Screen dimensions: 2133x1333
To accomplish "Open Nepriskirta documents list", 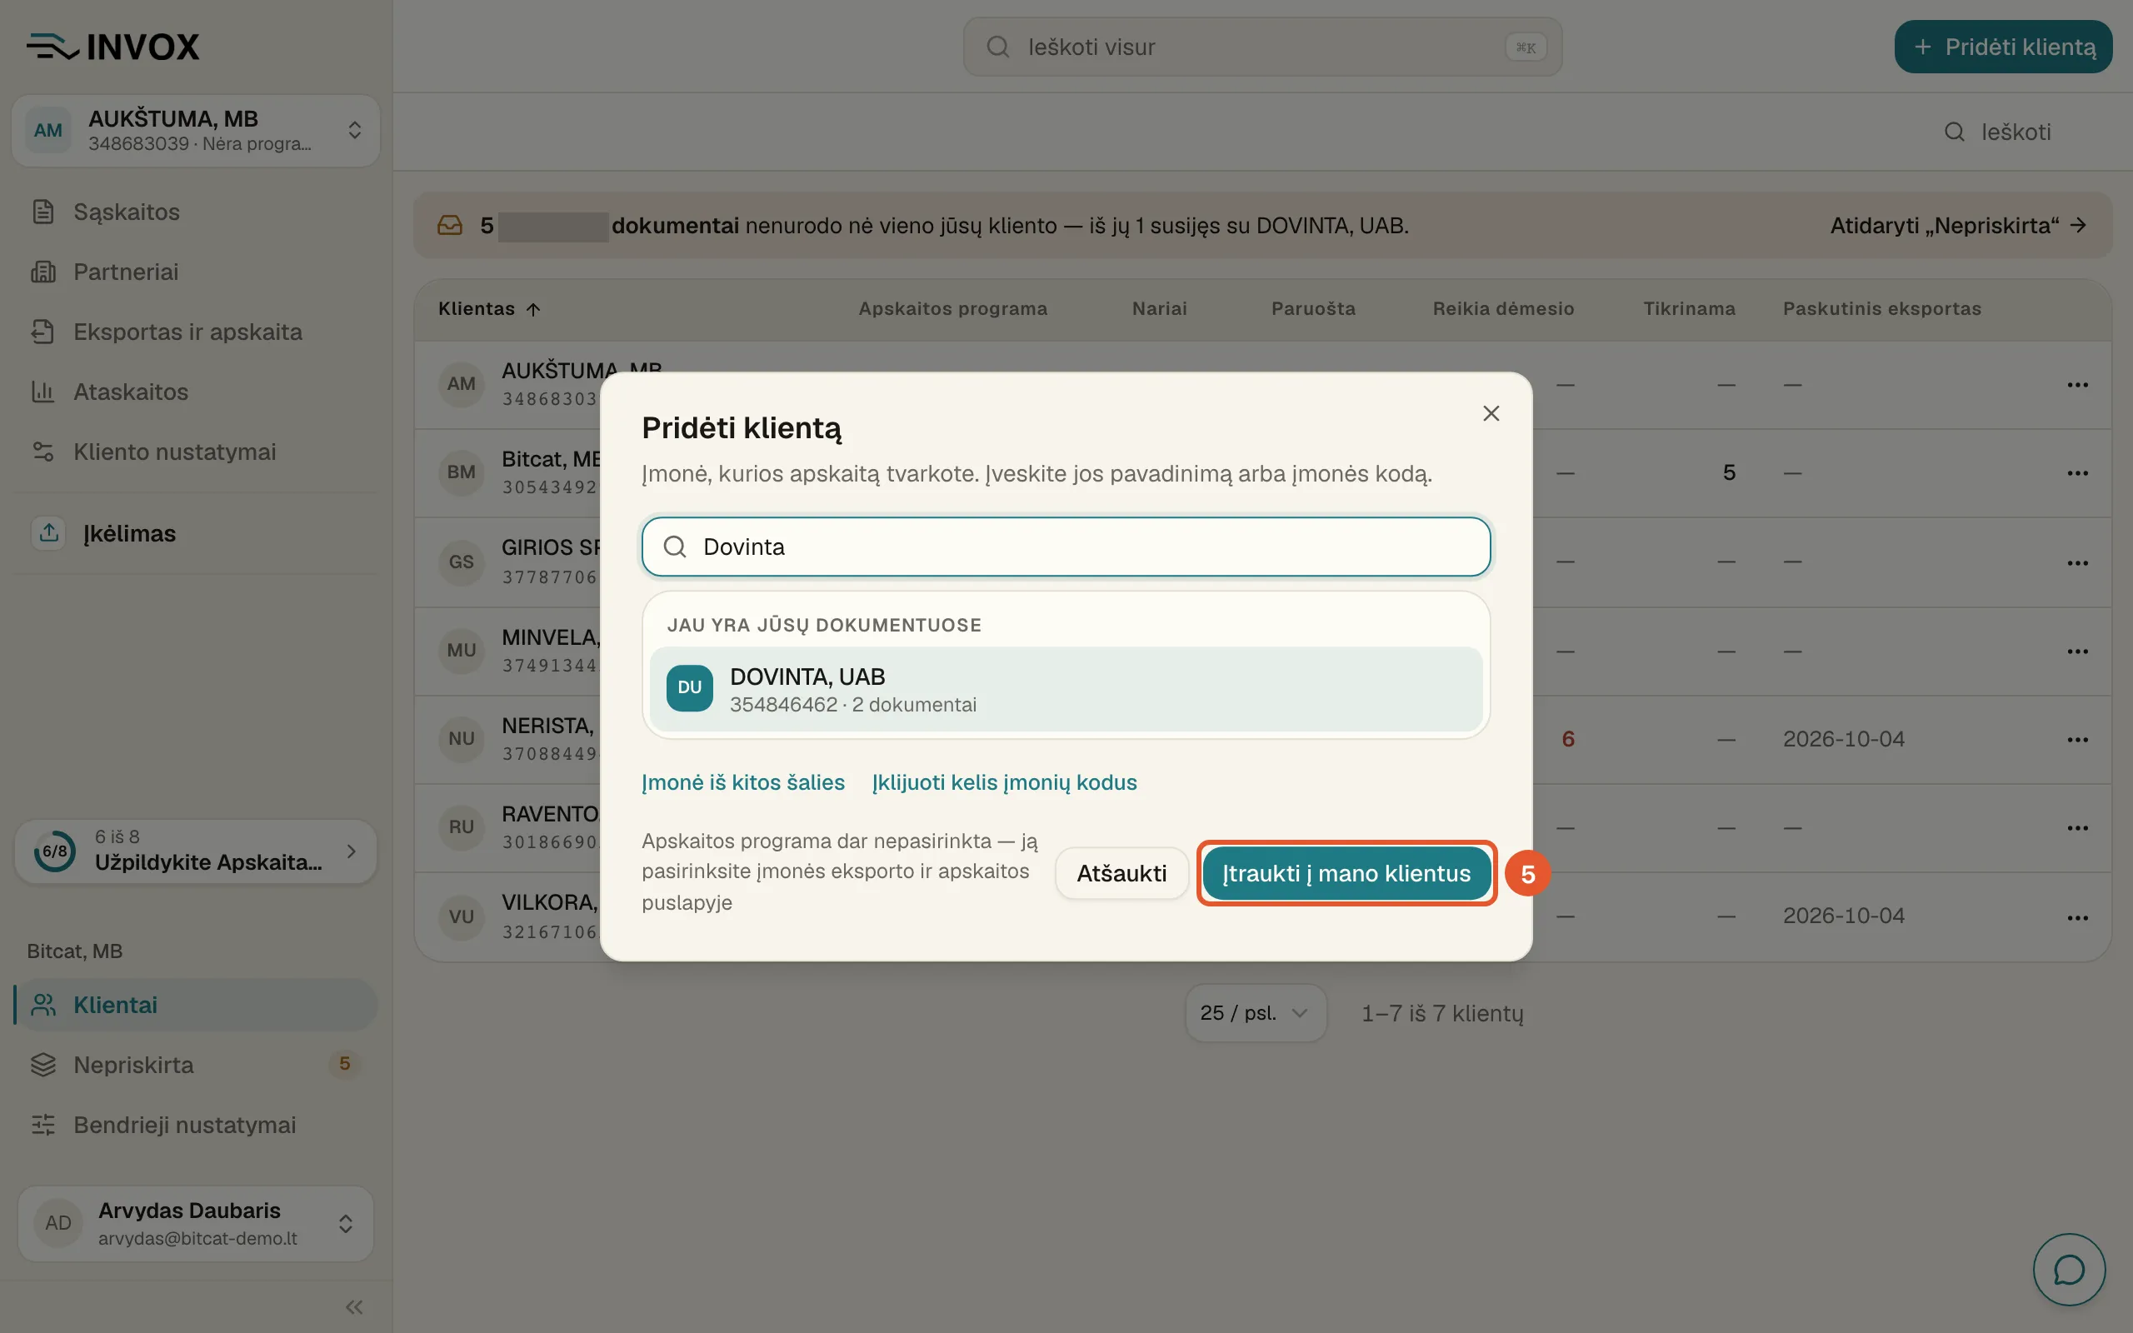I will coord(196,1065).
